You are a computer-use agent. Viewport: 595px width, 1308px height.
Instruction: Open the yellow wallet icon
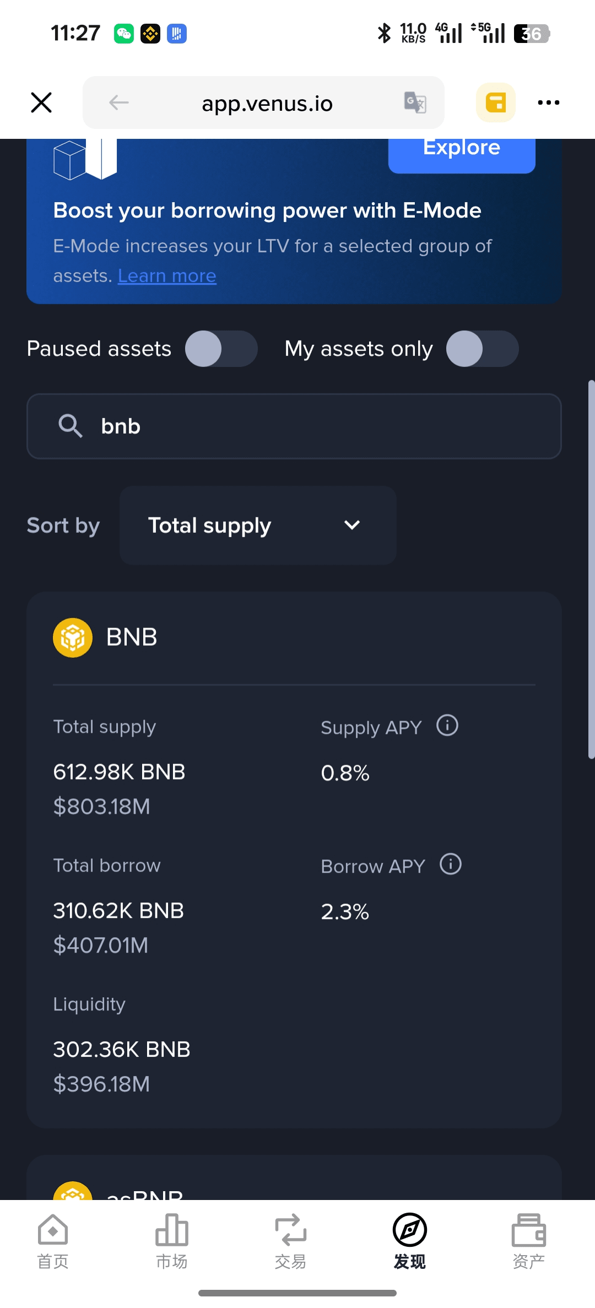point(495,102)
